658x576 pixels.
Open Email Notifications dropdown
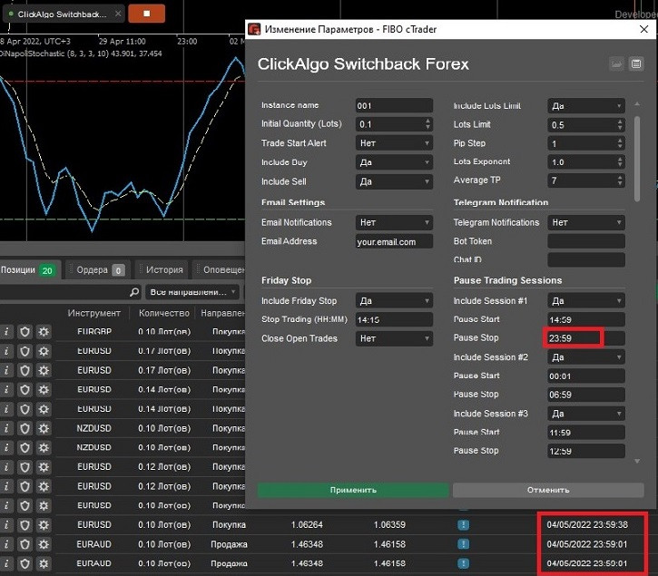click(394, 222)
